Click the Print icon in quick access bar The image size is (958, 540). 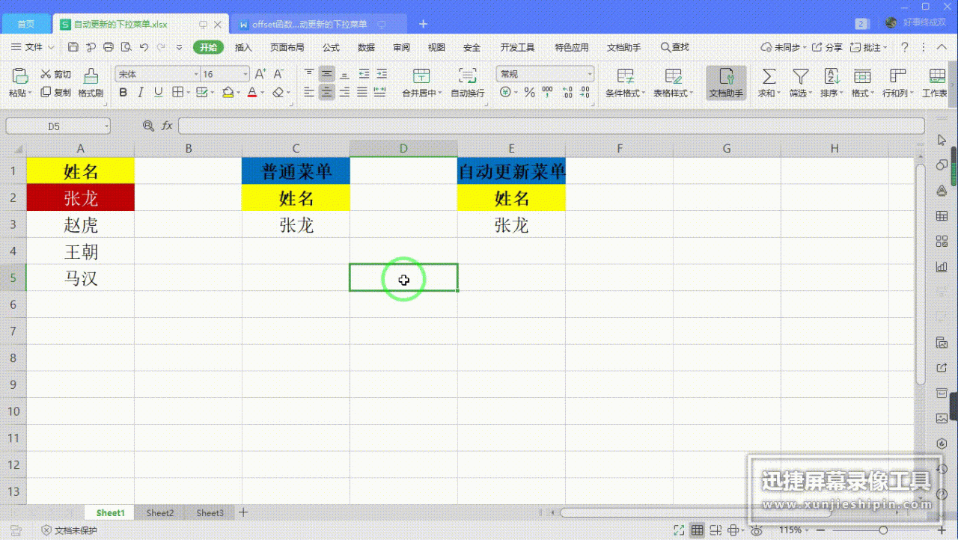click(x=109, y=47)
